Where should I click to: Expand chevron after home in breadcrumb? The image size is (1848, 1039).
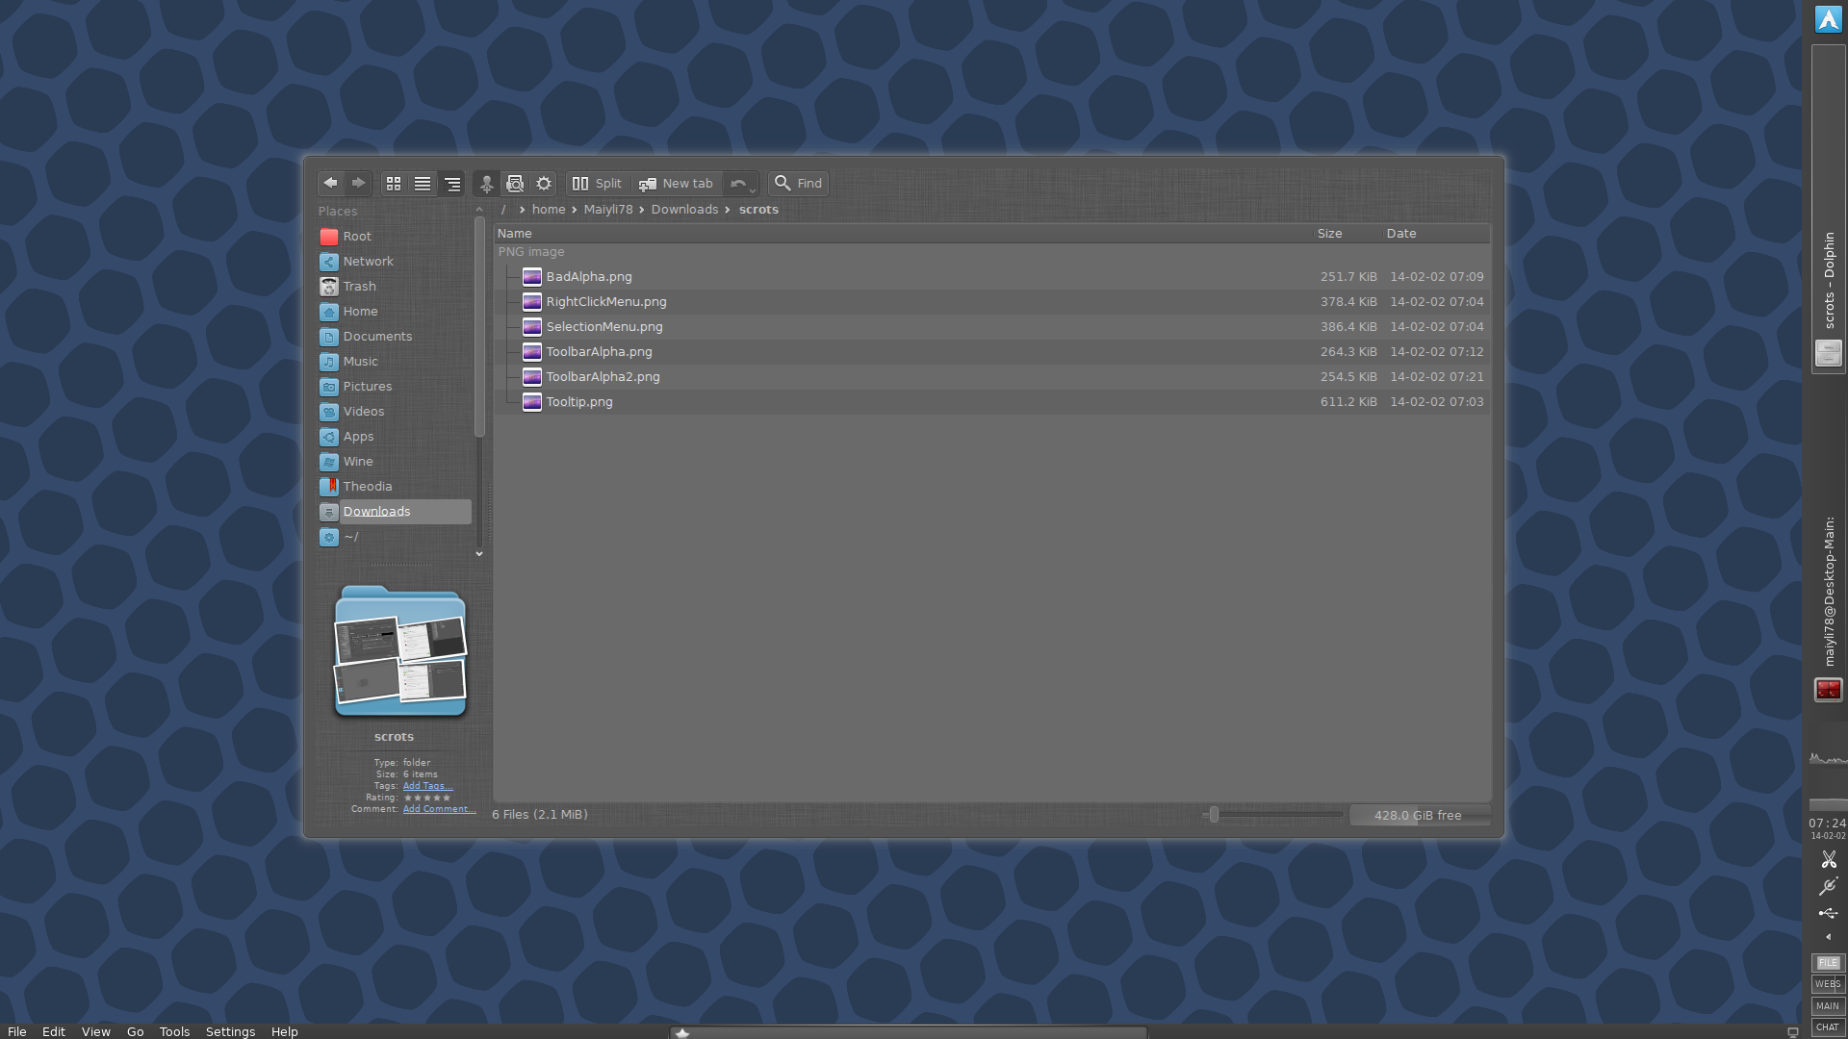coord(574,210)
